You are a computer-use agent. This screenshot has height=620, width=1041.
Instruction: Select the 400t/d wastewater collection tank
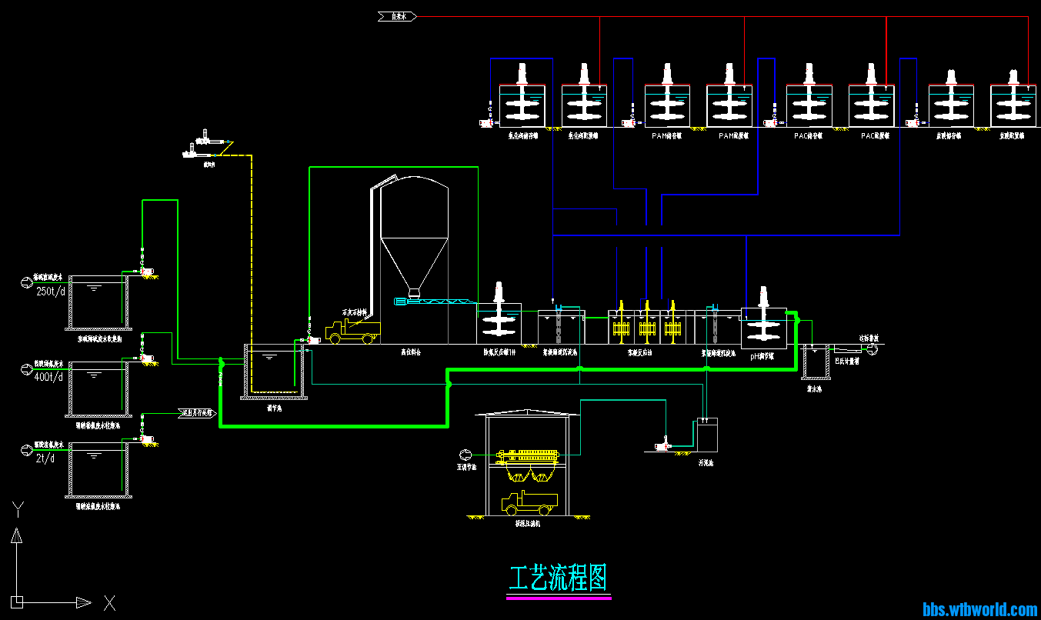(x=98, y=388)
